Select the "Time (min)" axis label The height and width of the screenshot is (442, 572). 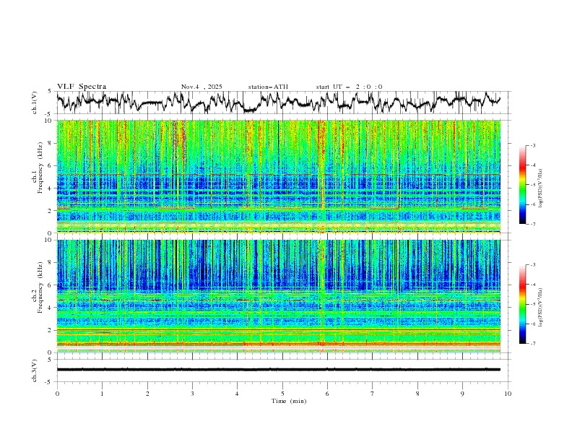[x=289, y=401]
